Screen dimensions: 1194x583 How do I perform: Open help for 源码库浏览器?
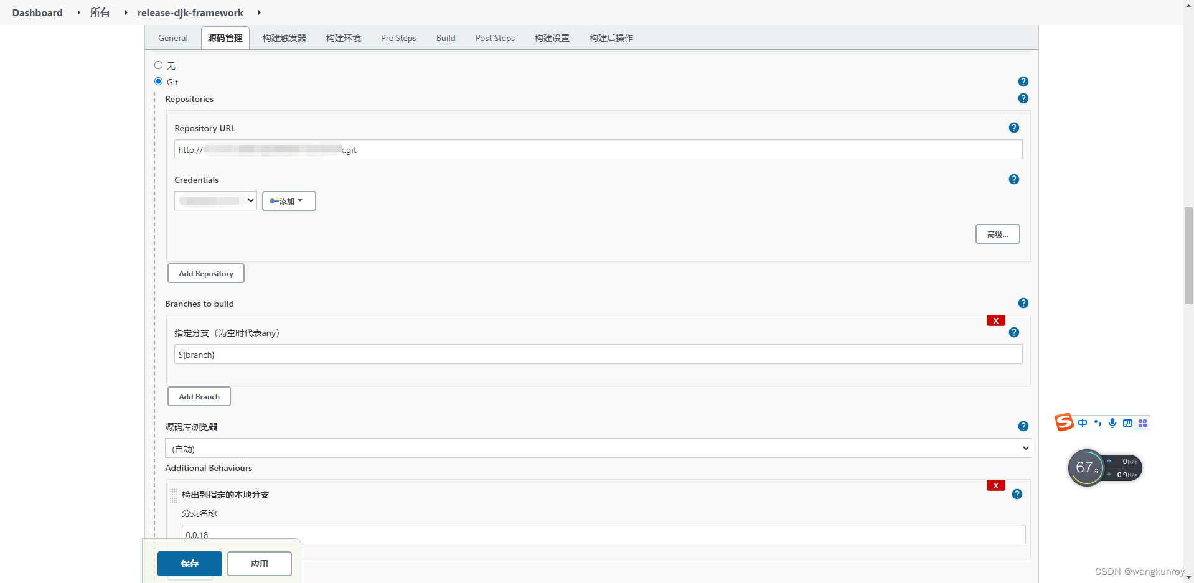pos(1023,426)
